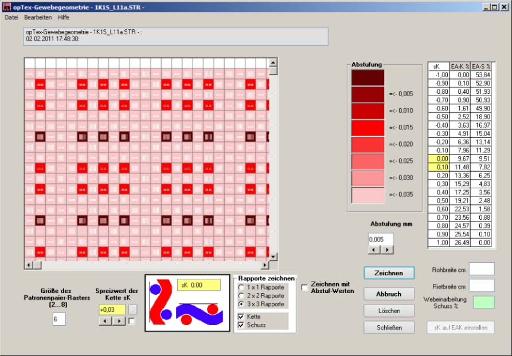Click the Rohbreite cm input field
The image size is (512, 356).
[x=482, y=269]
